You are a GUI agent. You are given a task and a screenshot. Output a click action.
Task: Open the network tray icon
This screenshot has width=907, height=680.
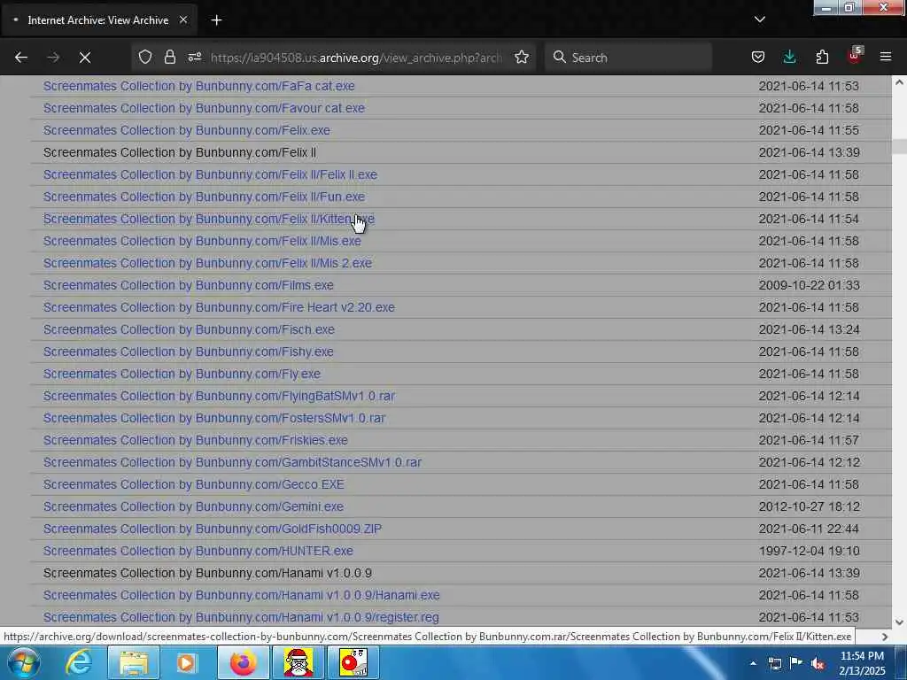click(774, 663)
